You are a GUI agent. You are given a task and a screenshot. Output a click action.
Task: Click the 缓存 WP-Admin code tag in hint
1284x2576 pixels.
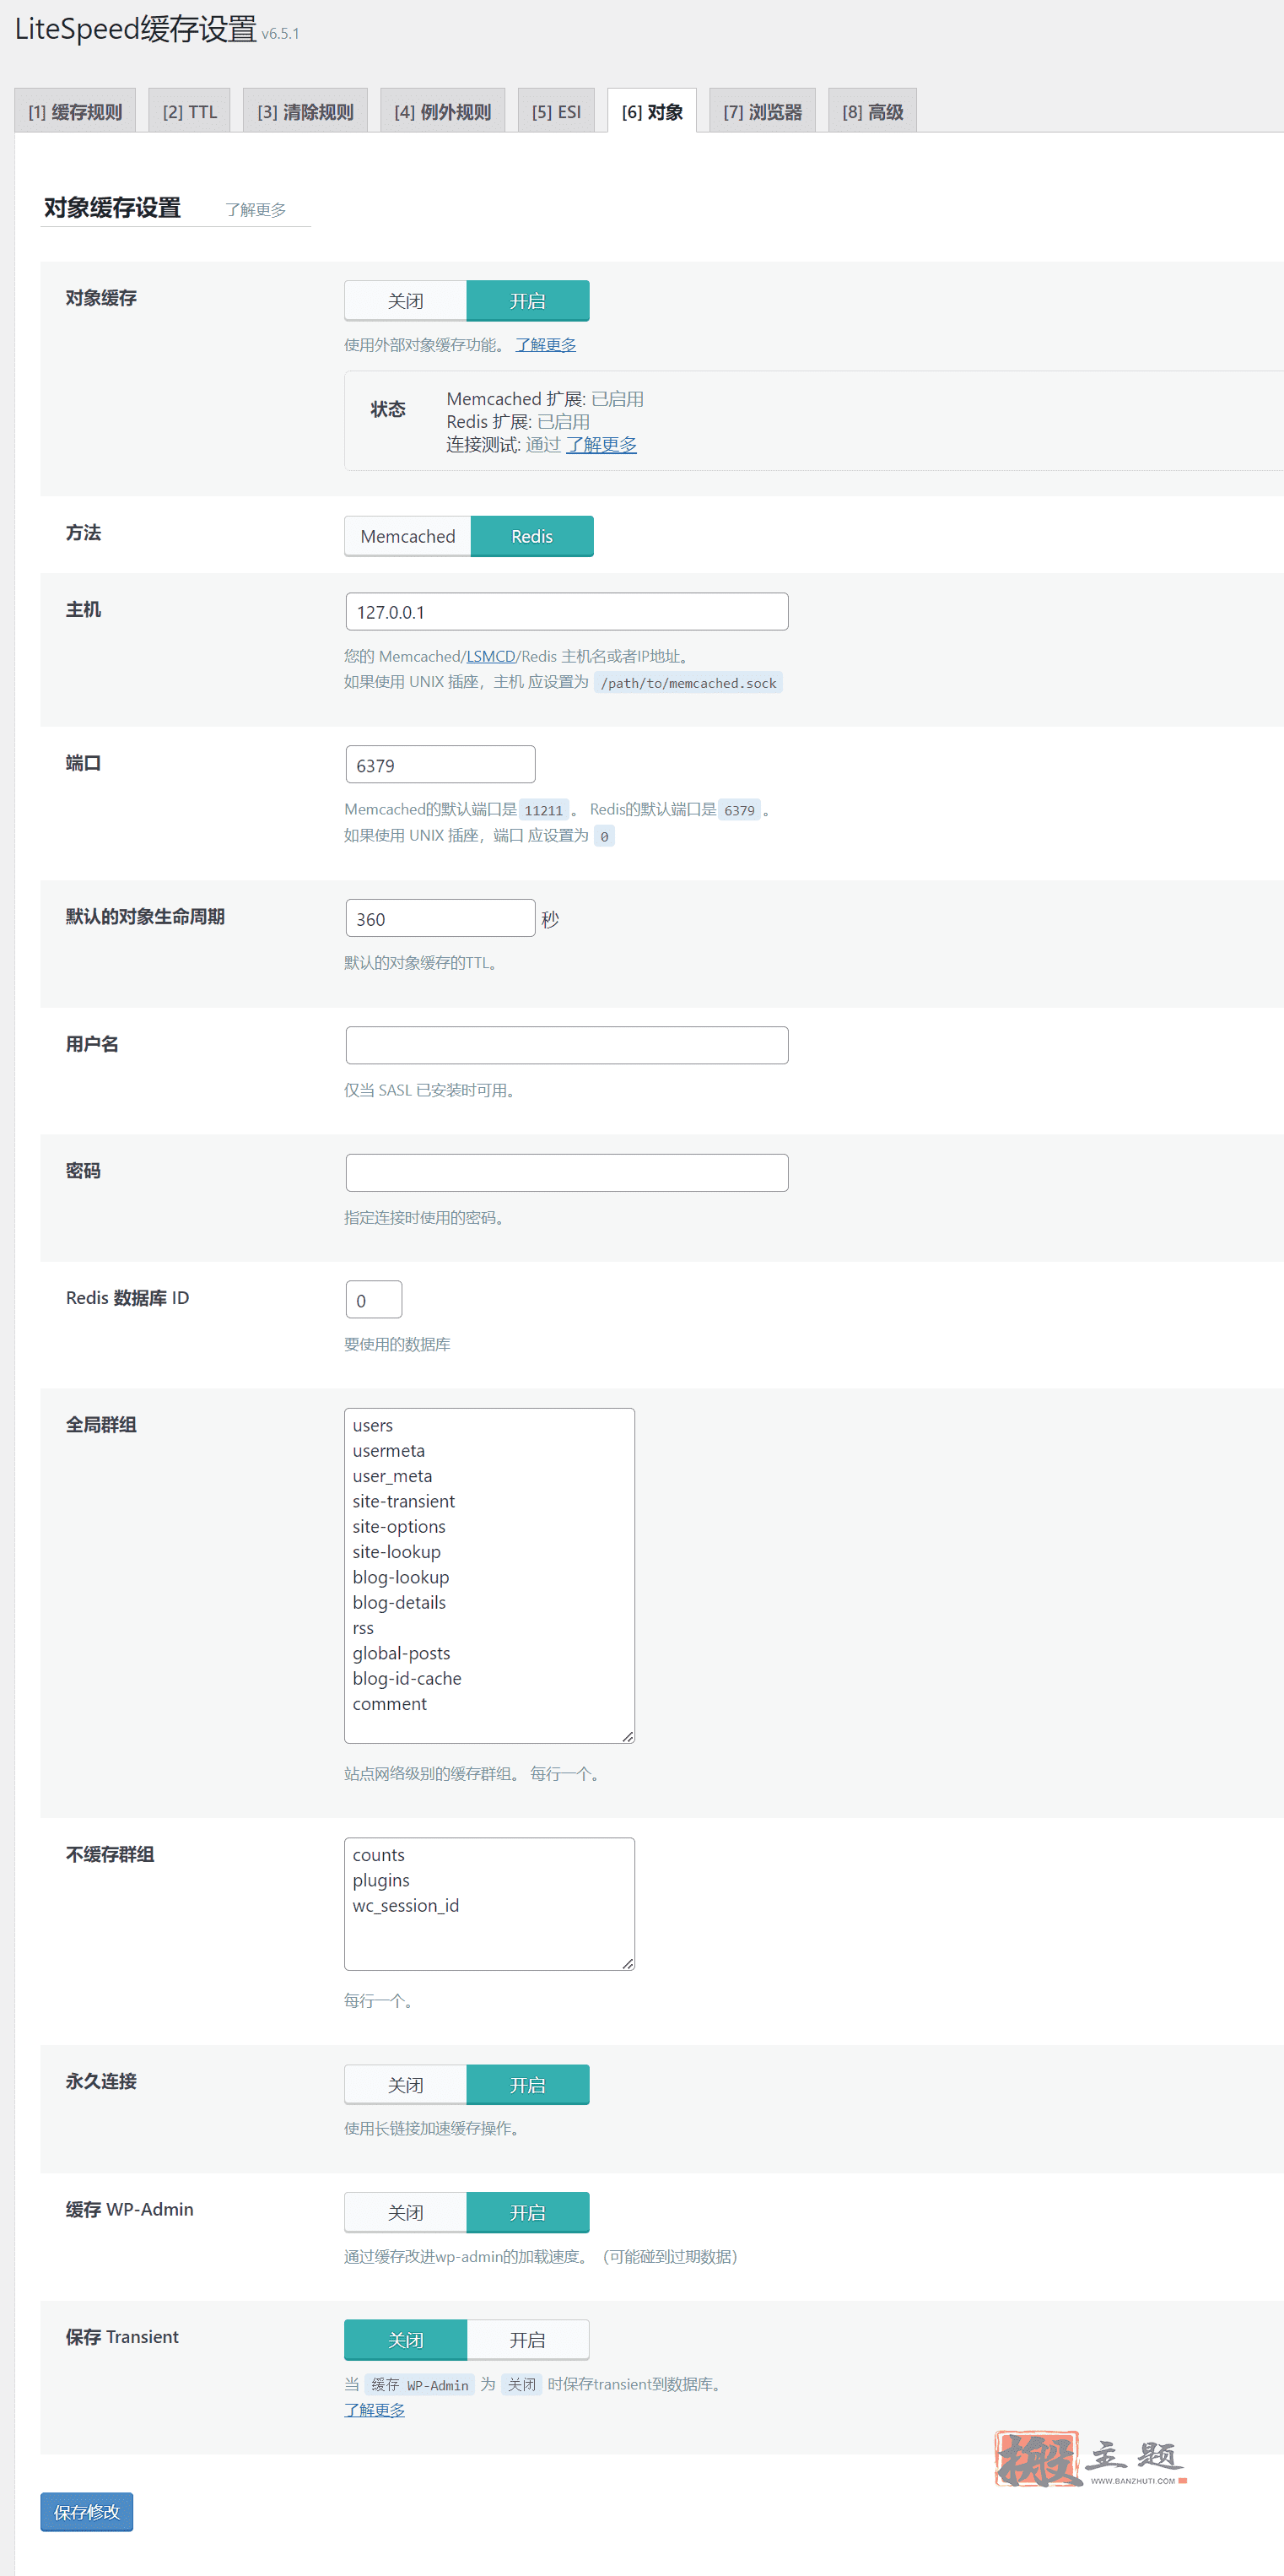click(x=419, y=2386)
